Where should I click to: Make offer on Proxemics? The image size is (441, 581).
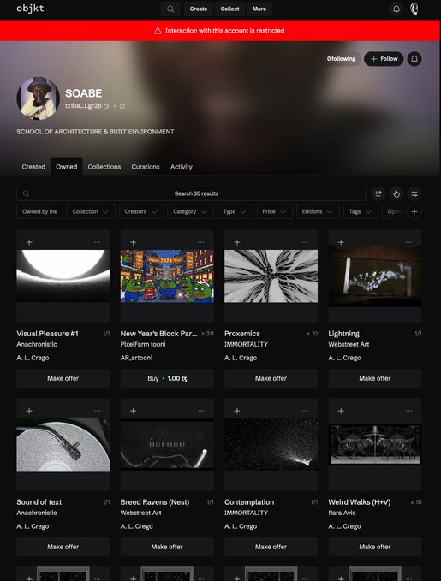271,378
